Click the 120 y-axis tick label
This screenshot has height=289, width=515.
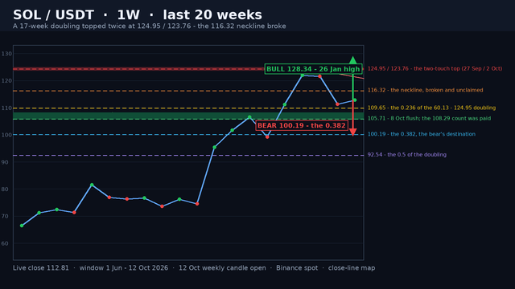(6, 80)
